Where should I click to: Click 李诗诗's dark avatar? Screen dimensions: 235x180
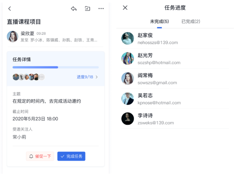pyautogui.click(x=128, y=119)
